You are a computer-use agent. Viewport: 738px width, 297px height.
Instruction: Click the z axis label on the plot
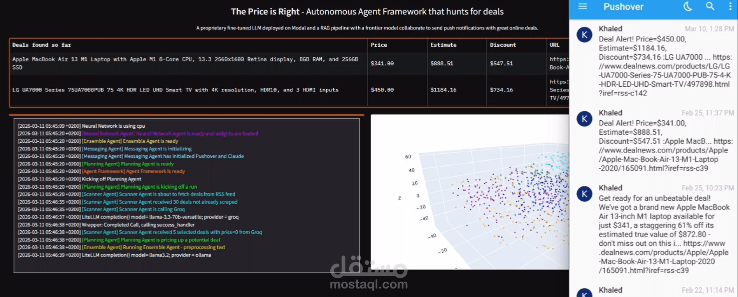click(399, 198)
